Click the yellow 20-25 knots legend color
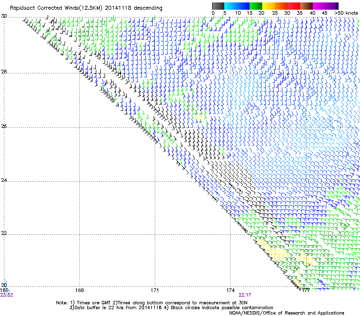Image resolution: width=360 pixels, height=316 pixels. pos(269,6)
